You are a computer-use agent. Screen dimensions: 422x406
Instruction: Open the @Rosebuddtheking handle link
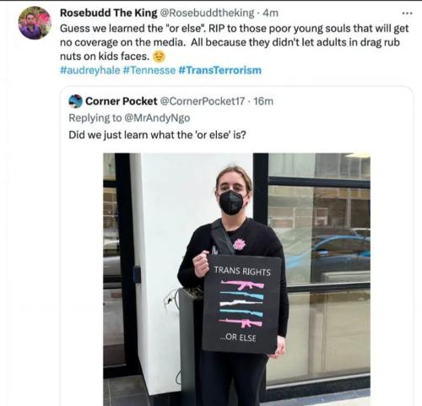tap(207, 13)
